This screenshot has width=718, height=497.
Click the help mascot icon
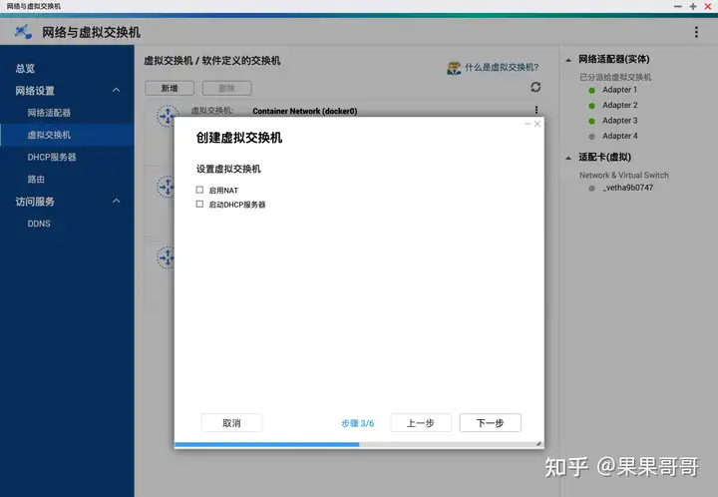click(454, 68)
